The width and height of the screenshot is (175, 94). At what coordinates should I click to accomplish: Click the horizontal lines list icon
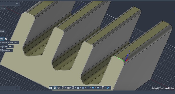point(83,87)
